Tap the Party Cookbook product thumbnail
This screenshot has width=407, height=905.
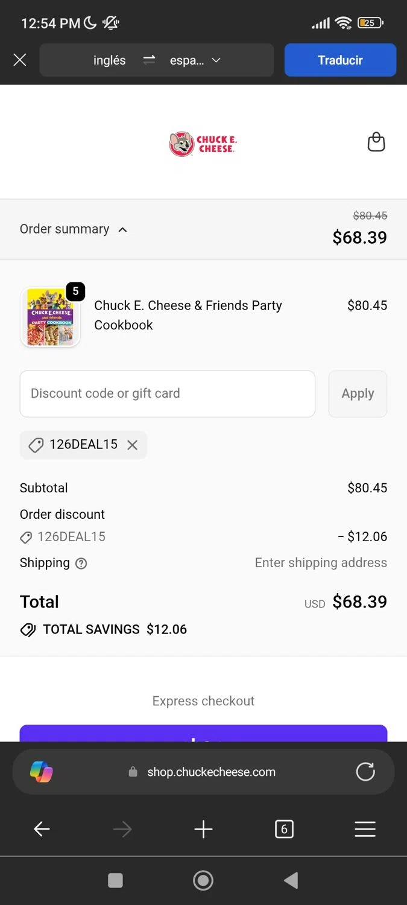point(51,317)
